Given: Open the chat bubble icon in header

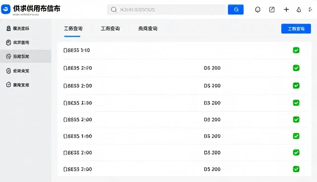Looking at the screenshot, I should pyautogui.click(x=258, y=9).
